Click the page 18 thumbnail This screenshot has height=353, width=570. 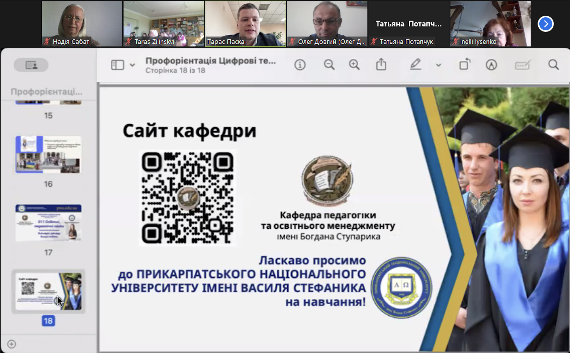(x=48, y=291)
